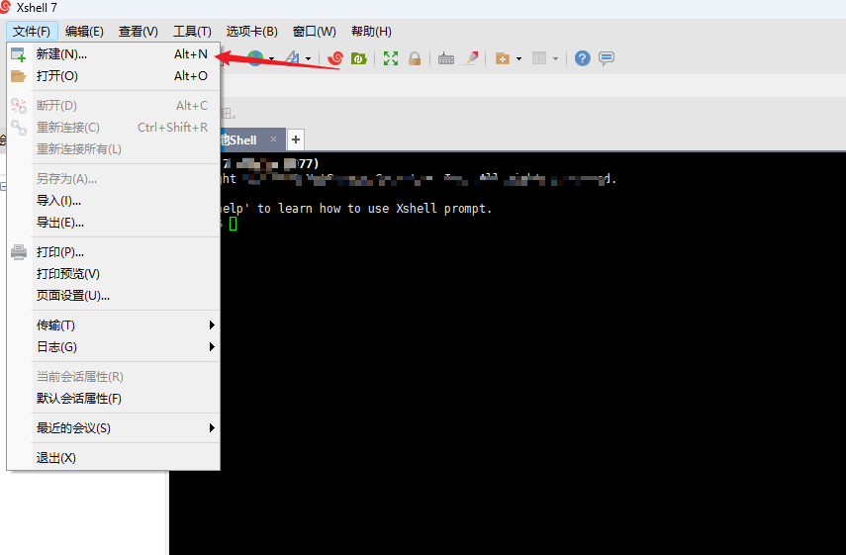Image resolution: width=846 pixels, height=555 pixels.
Task: Choose 新建(N)... from the File menu
Action: coord(114,54)
